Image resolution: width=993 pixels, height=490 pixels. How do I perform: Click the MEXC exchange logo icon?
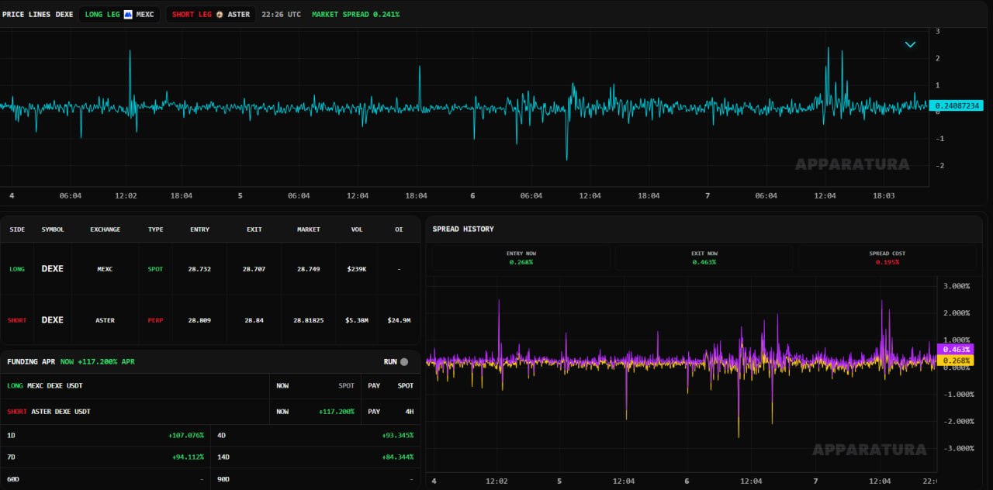pos(129,14)
